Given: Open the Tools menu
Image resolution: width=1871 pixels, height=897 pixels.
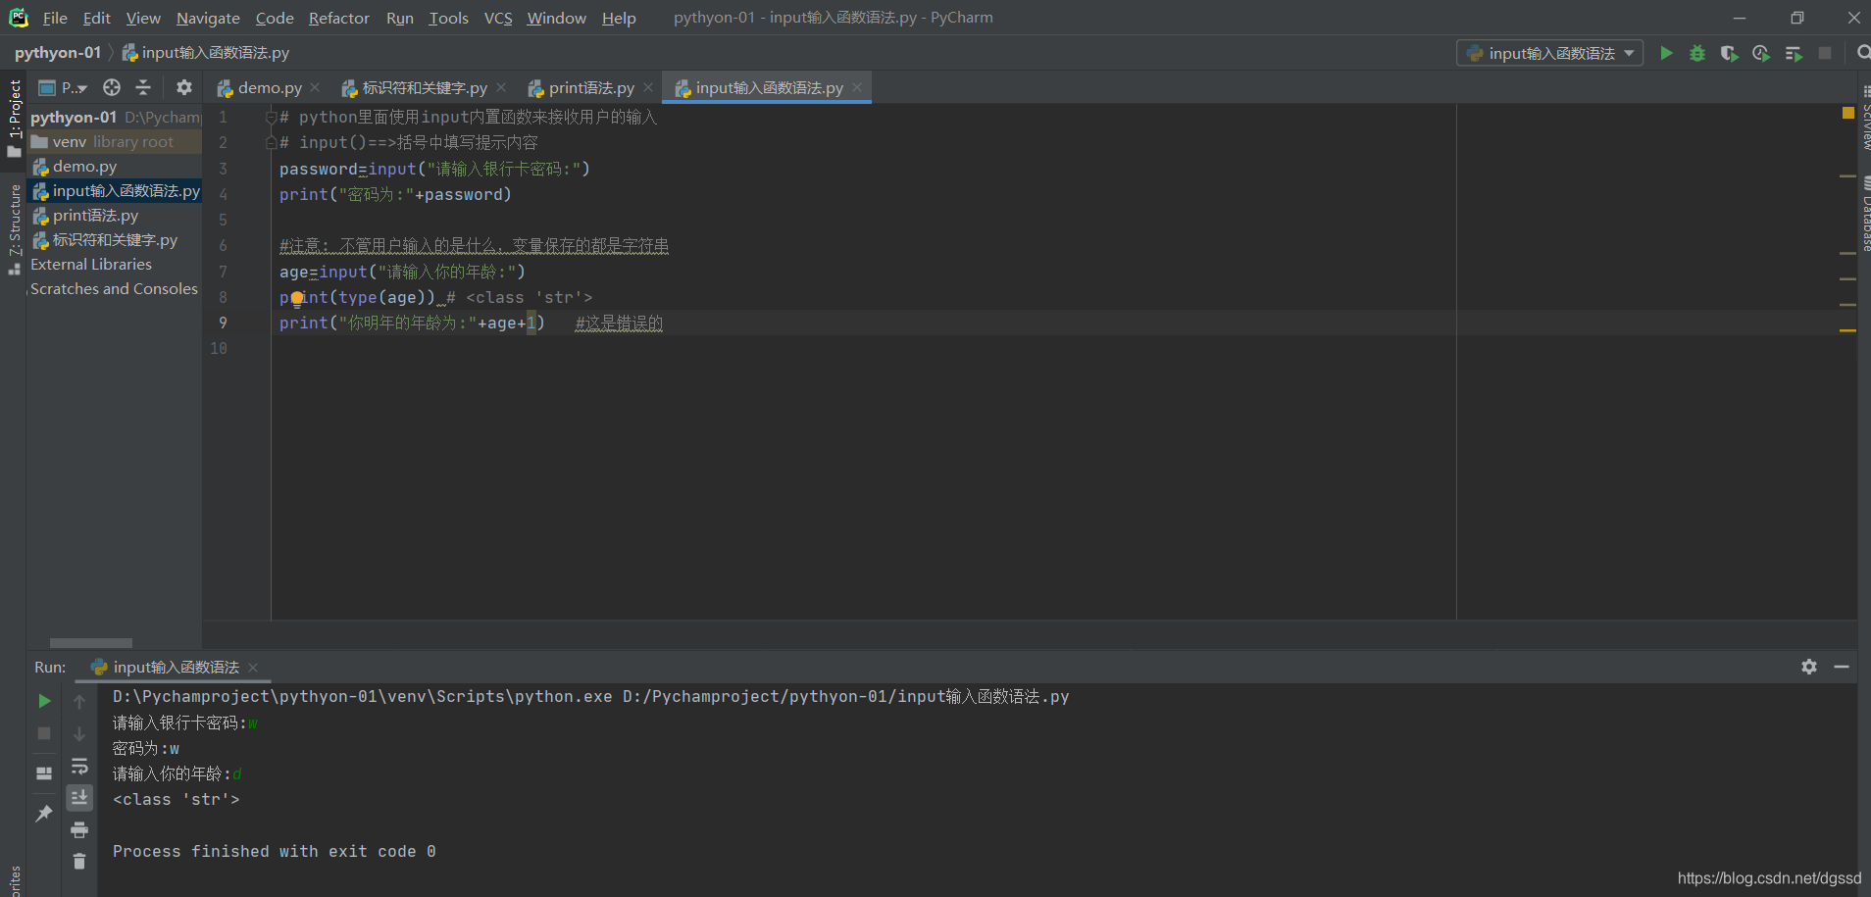Looking at the screenshot, I should coord(448,18).
